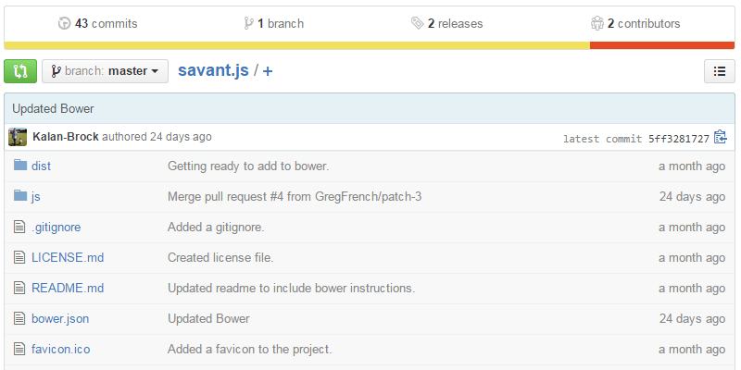Click the list view icon button

tap(720, 71)
